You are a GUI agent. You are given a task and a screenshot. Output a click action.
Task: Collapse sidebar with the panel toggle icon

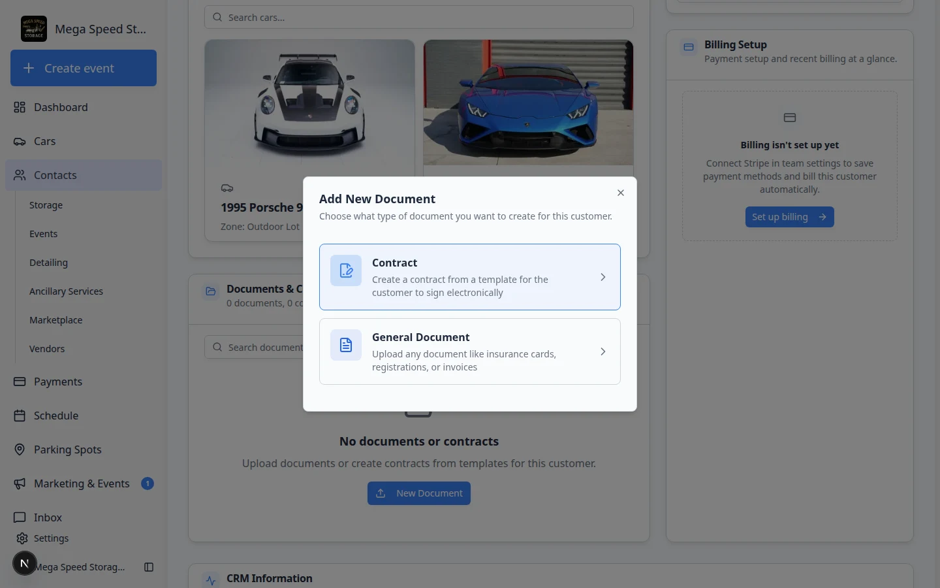click(x=149, y=567)
